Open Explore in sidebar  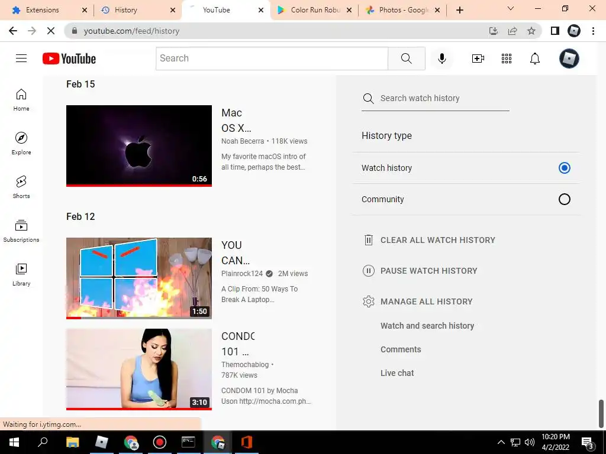21,144
